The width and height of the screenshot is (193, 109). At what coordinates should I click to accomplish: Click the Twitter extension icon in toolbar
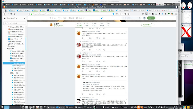[x=162, y=14]
